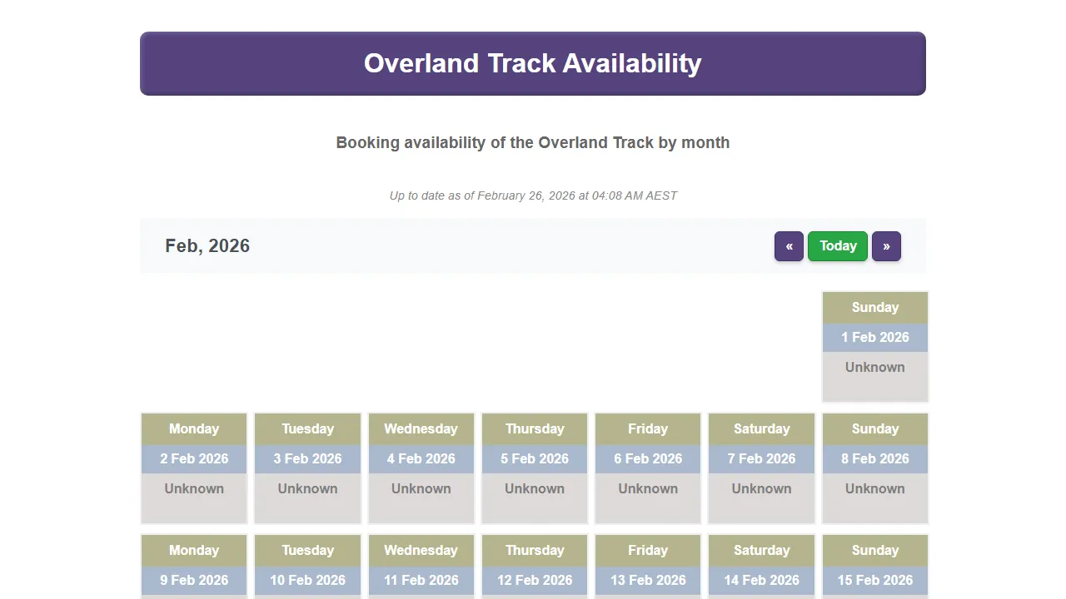The width and height of the screenshot is (1066, 599).
Task: Click the next month » arrow
Action: tap(886, 246)
